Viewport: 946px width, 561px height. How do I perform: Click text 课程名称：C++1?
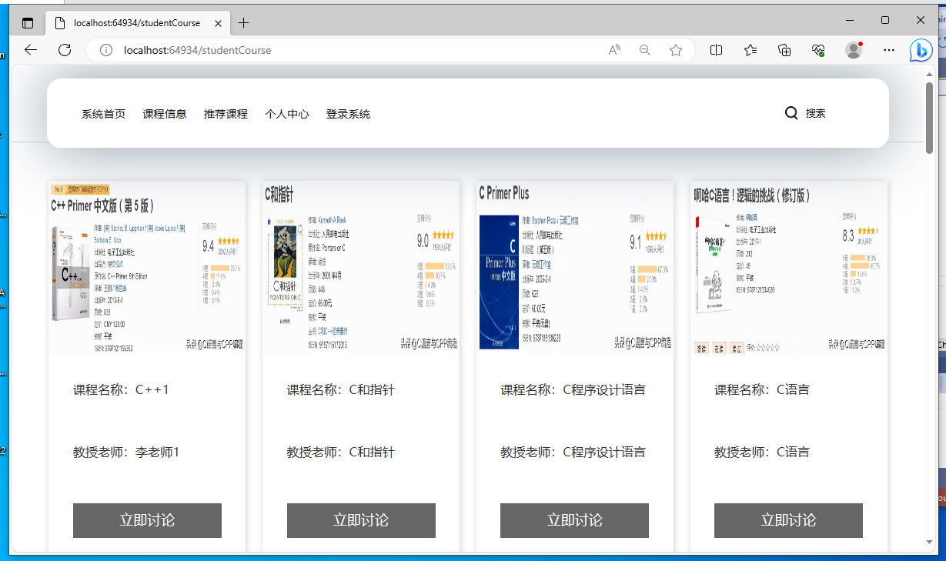(121, 389)
